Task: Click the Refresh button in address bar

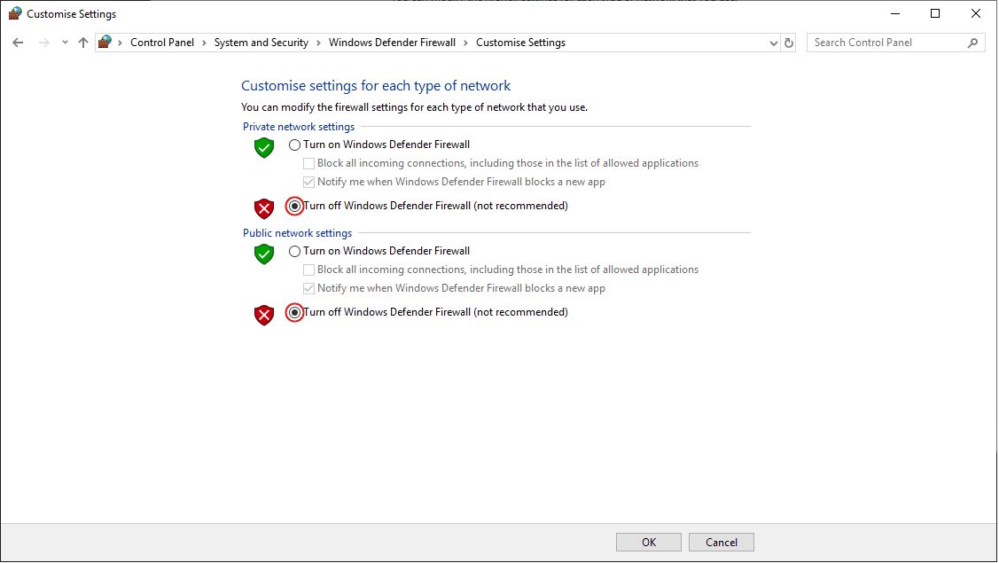Action: [790, 43]
